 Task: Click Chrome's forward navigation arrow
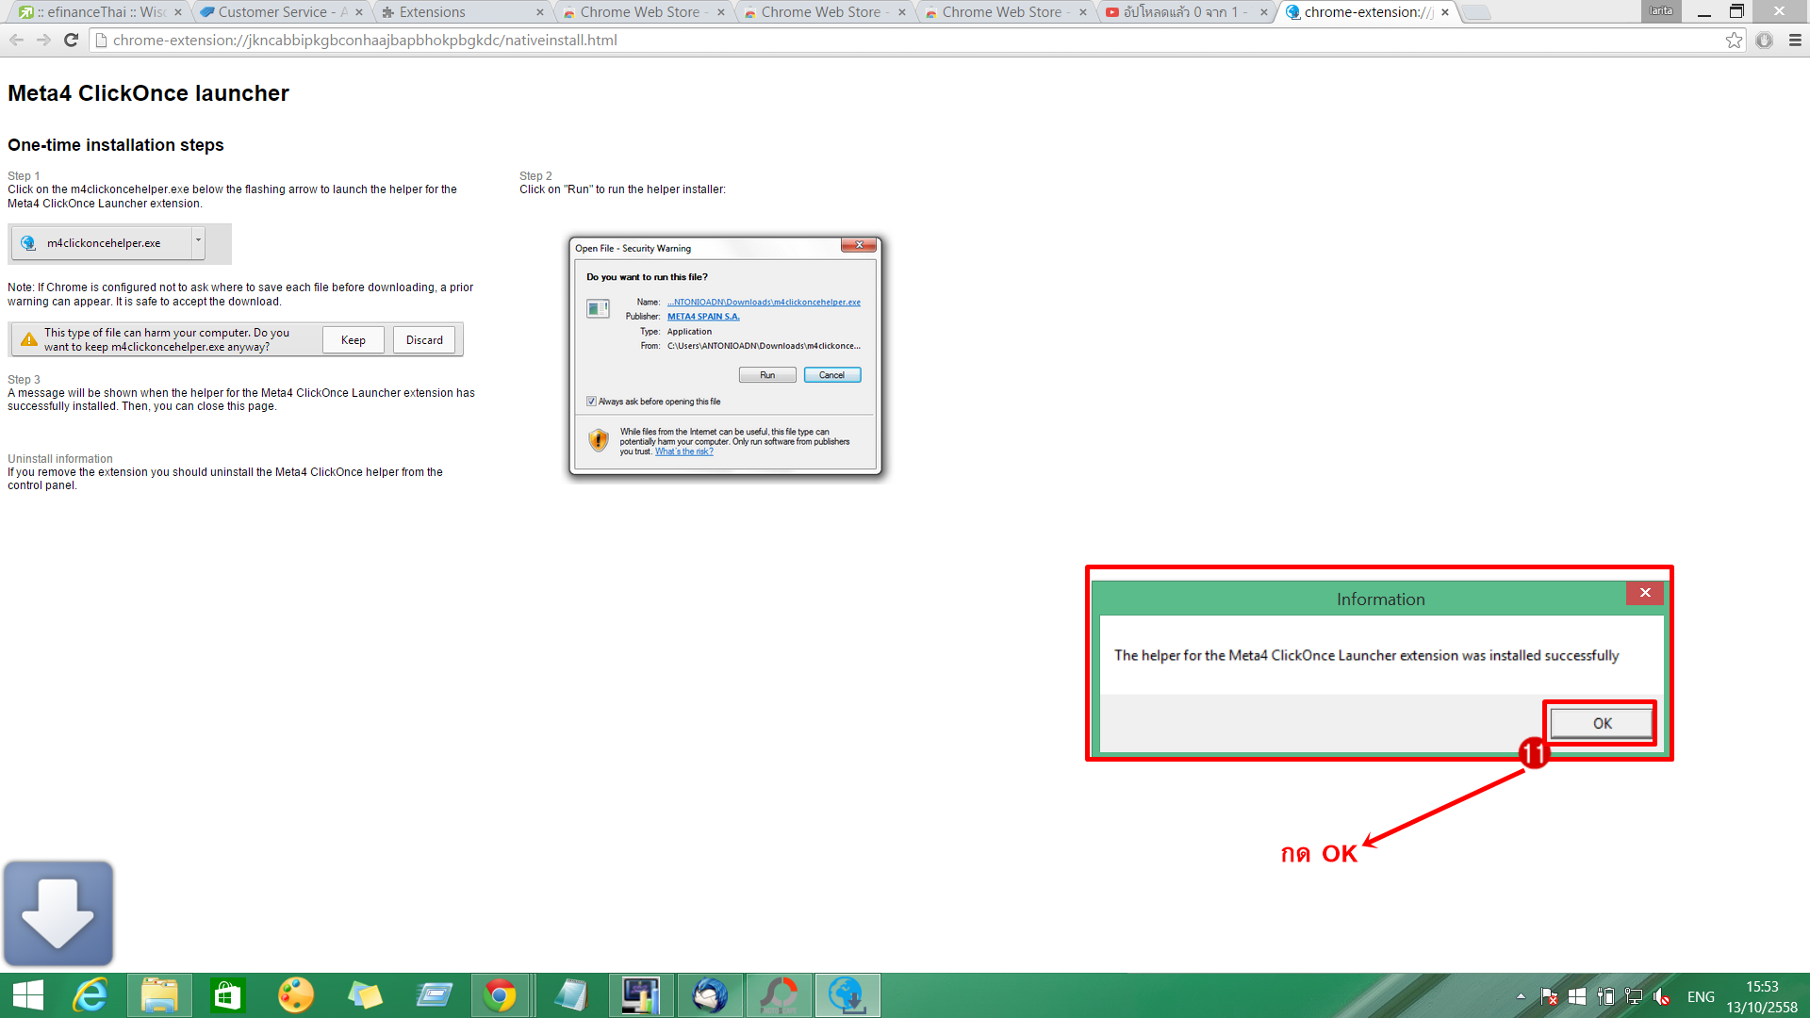[43, 40]
